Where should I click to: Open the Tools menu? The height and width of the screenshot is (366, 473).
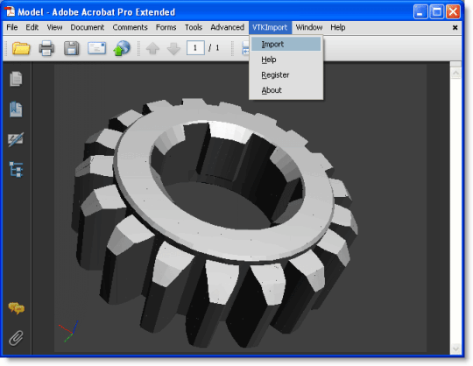pos(194,27)
